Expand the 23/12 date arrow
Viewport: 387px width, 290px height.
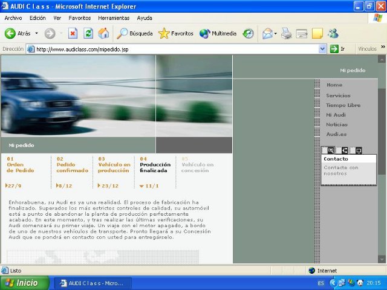(99, 185)
